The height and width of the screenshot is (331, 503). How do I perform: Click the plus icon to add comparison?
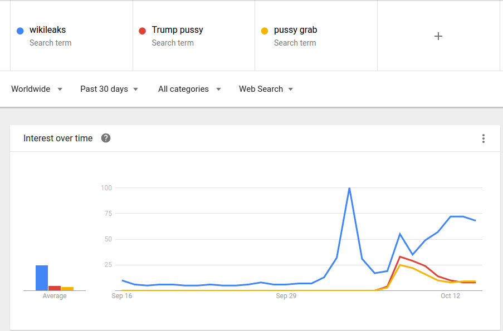pos(438,36)
